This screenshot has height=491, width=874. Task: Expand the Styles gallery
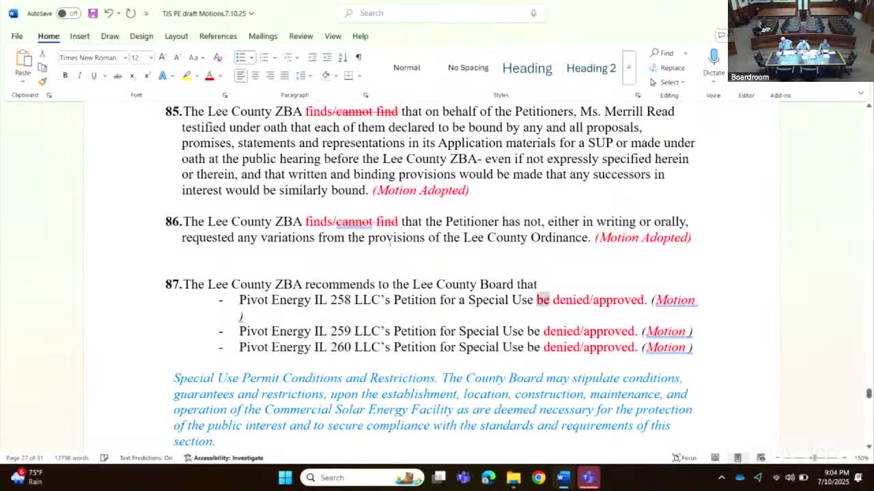629,68
